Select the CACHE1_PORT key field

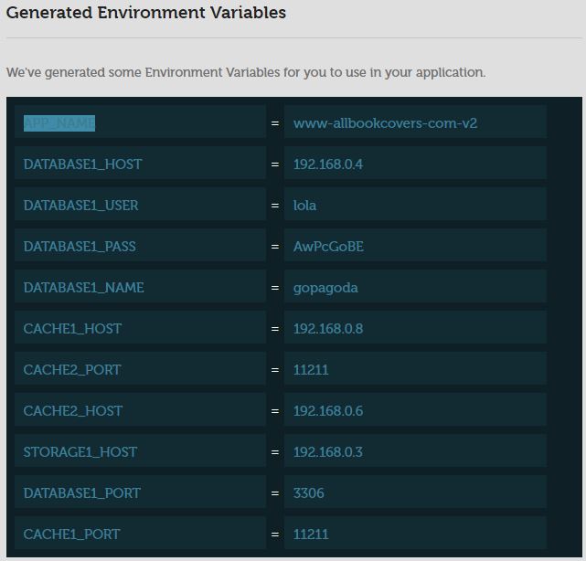click(140, 533)
